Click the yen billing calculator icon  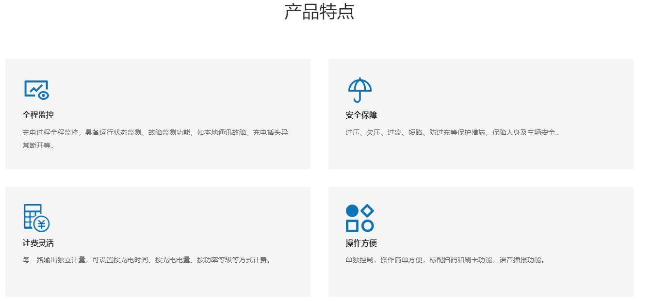click(37, 218)
